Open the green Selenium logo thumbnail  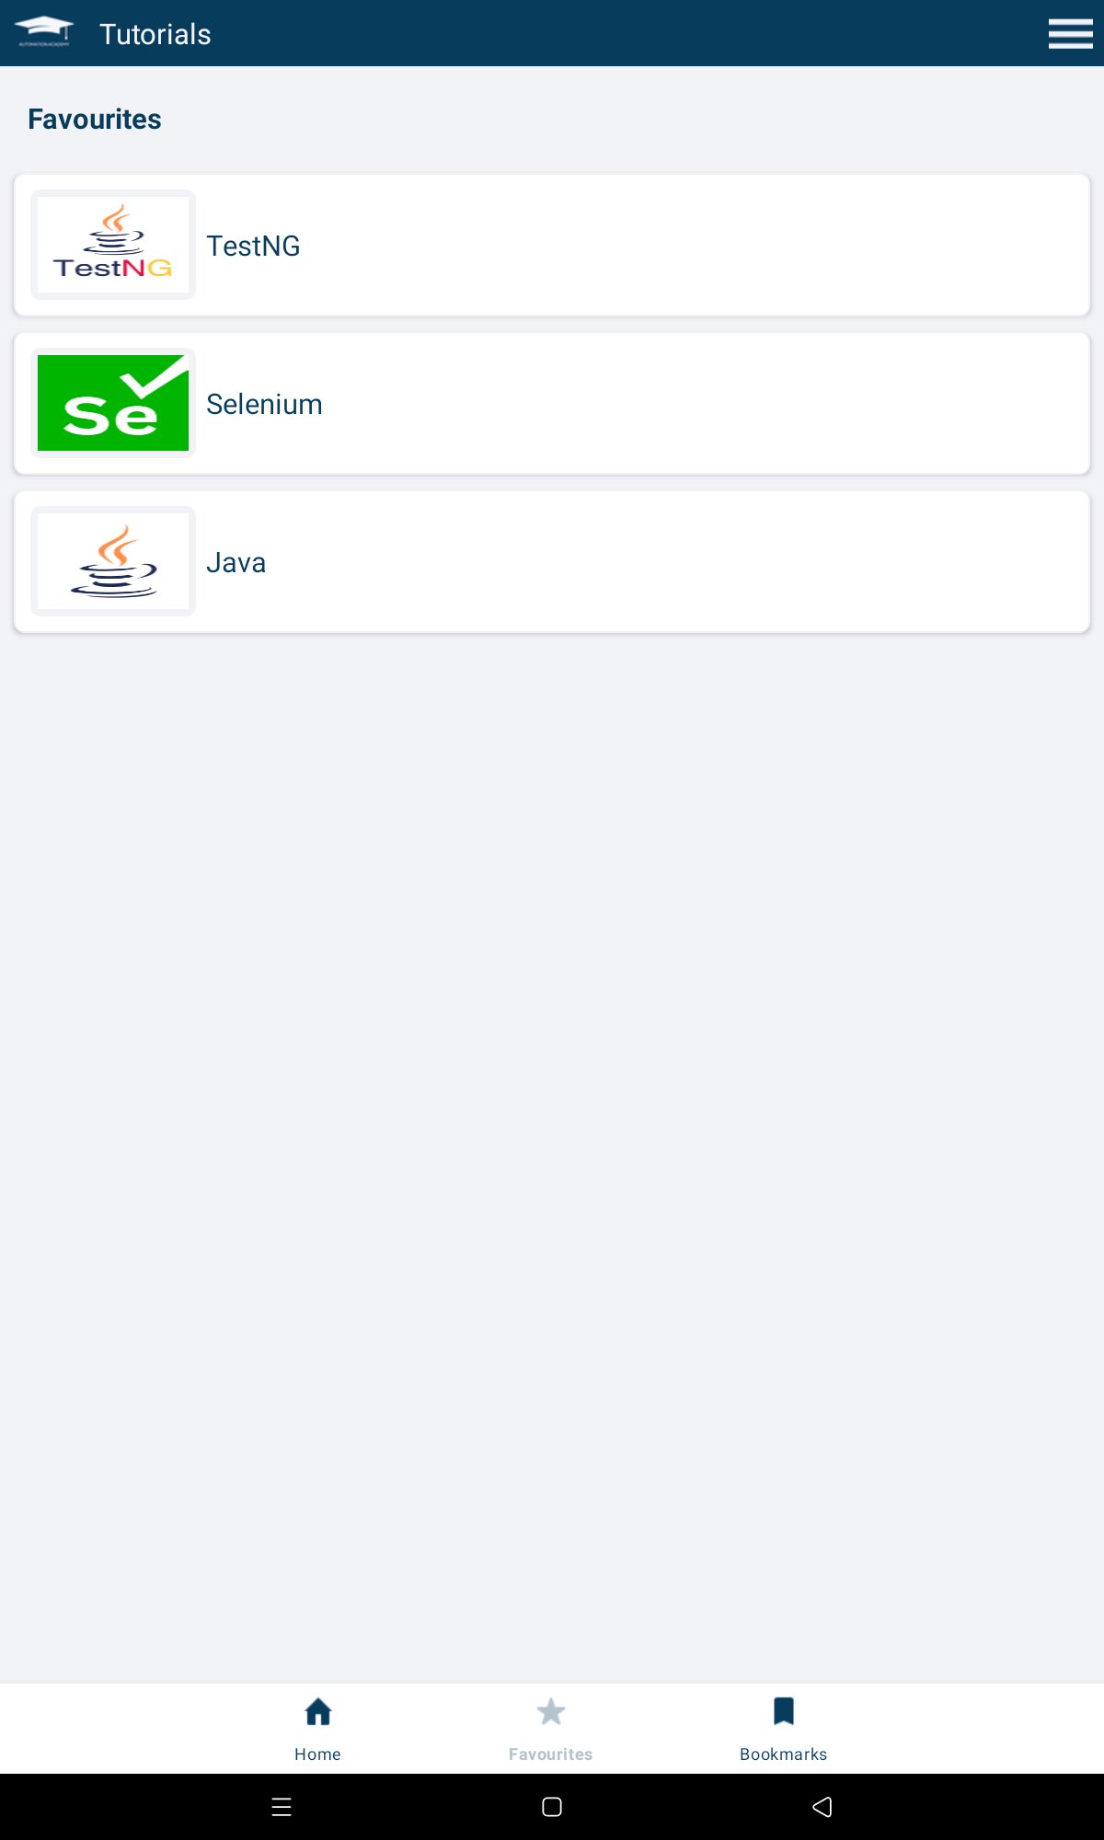coord(113,403)
